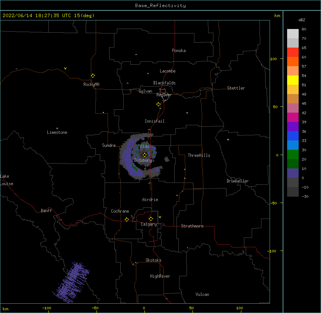The height and width of the screenshot is (313, 321).
Task: Click the km unit label at top right
Action: (x=277, y=16)
